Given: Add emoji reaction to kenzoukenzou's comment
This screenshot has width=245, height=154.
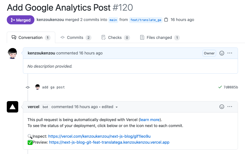Looking at the screenshot, I should [x=222, y=53].
